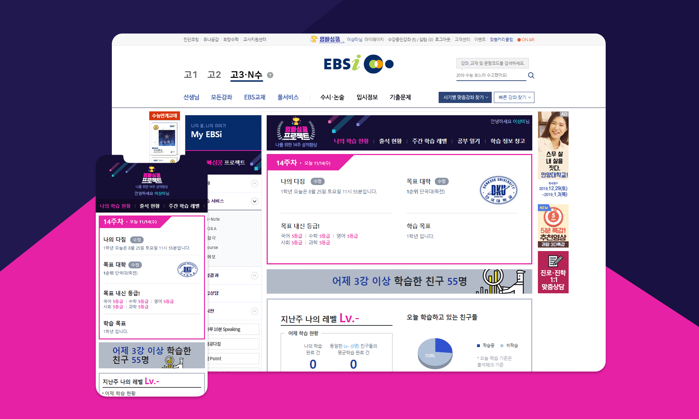Switch to 출석 현황 tab
The width and height of the screenshot is (699, 419).
click(x=390, y=141)
